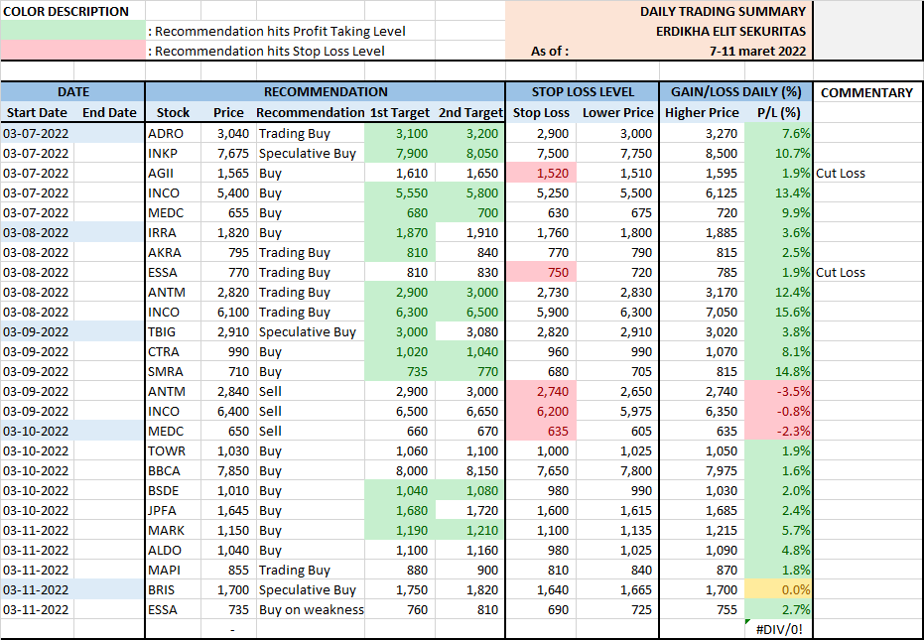Select the #DIV/0! error cell
The height and width of the screenshot is (640, 924).
click(779, 629)
